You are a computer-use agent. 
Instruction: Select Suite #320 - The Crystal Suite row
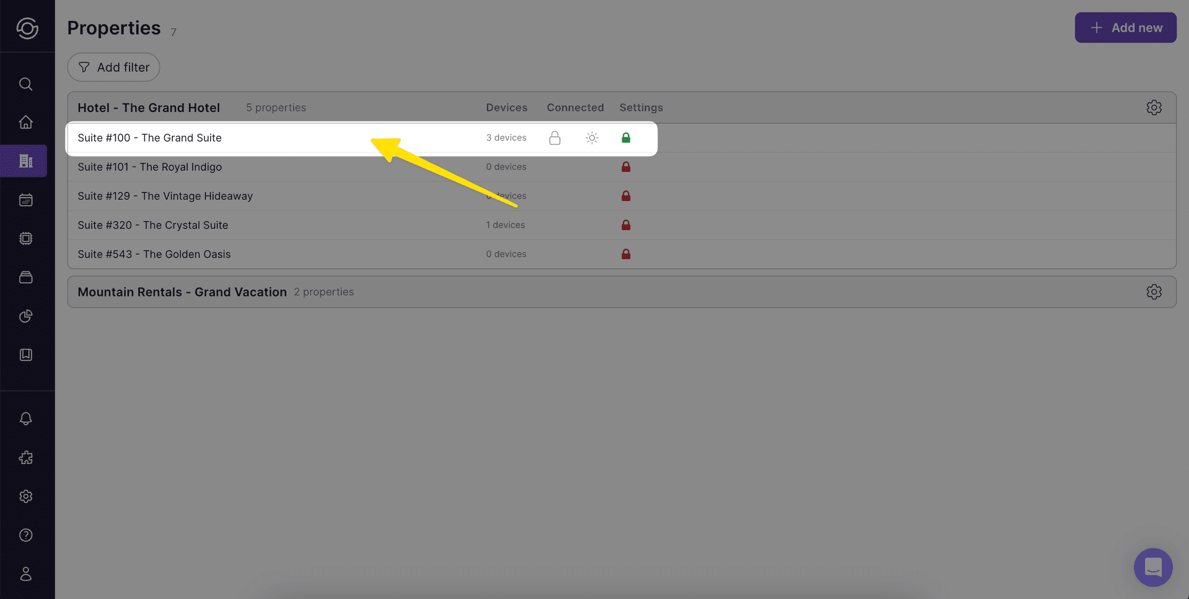153,225
